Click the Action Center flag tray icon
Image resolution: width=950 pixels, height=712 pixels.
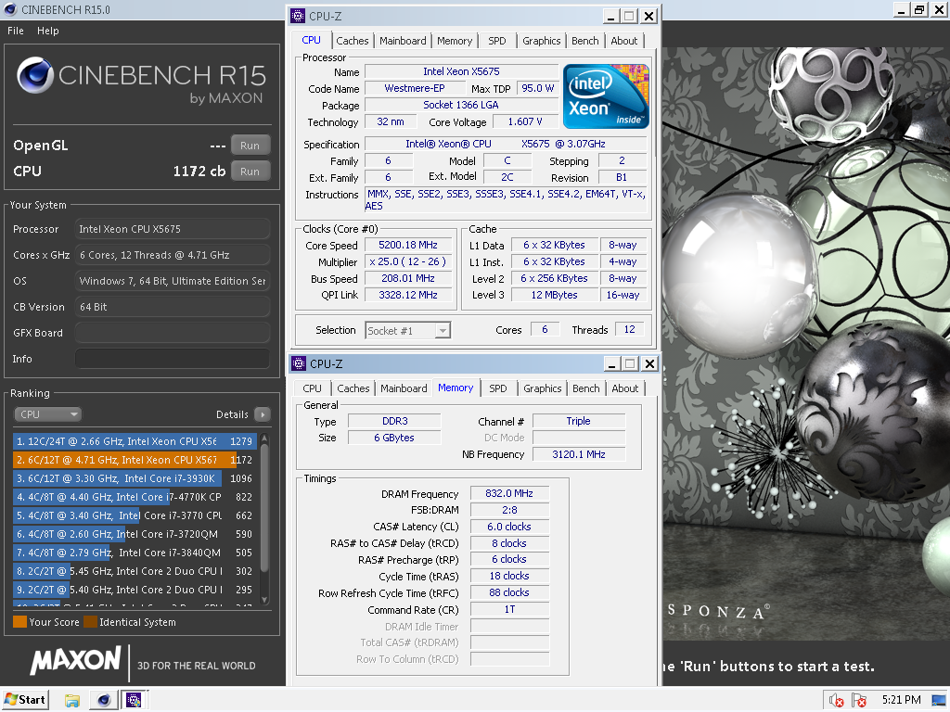pos(858,701)
